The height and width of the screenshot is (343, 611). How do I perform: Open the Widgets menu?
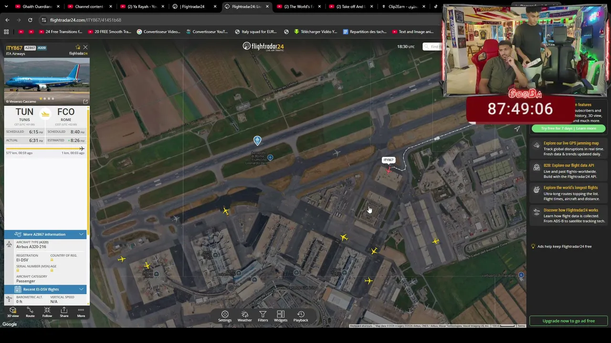point(281,316)
